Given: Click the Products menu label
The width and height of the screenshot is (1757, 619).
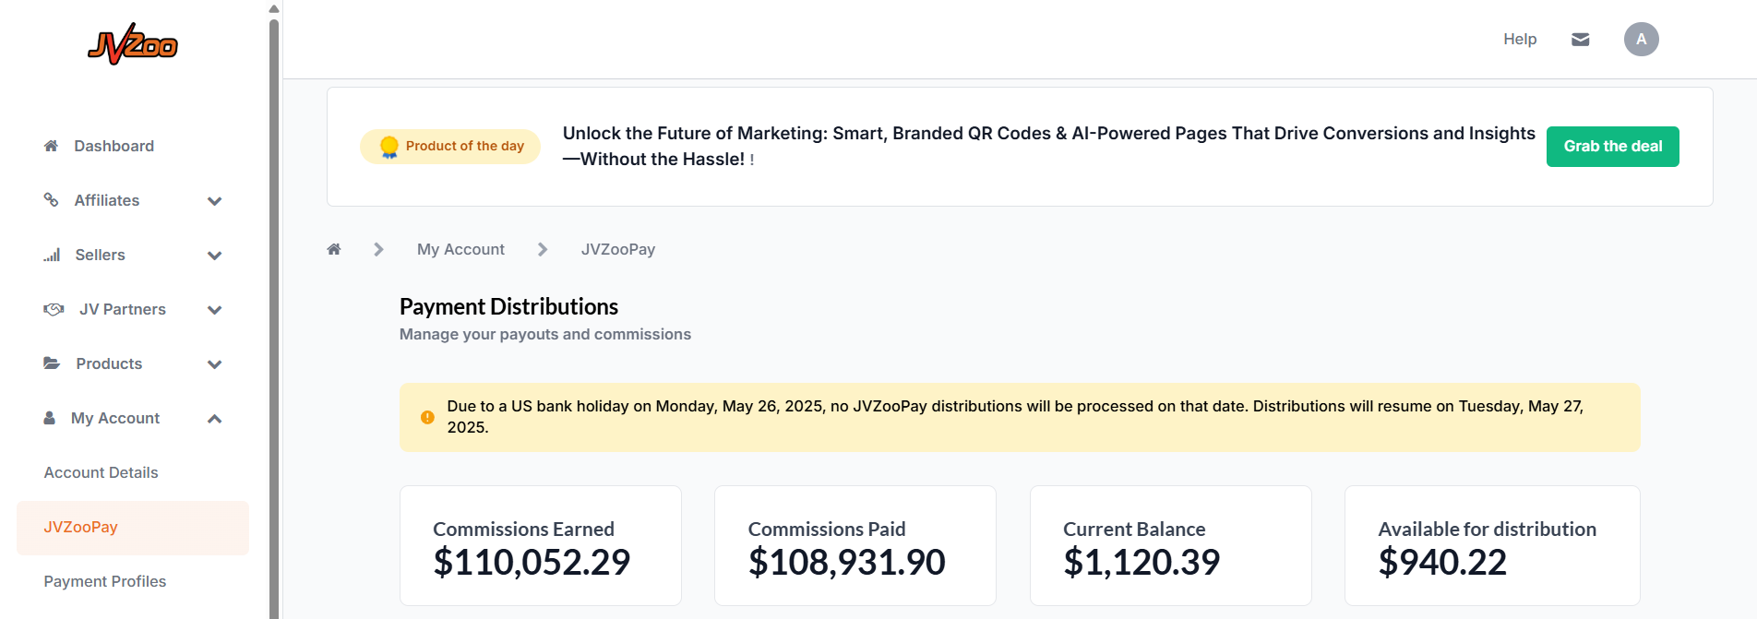Looking at the screenshot, I should 109,363.
